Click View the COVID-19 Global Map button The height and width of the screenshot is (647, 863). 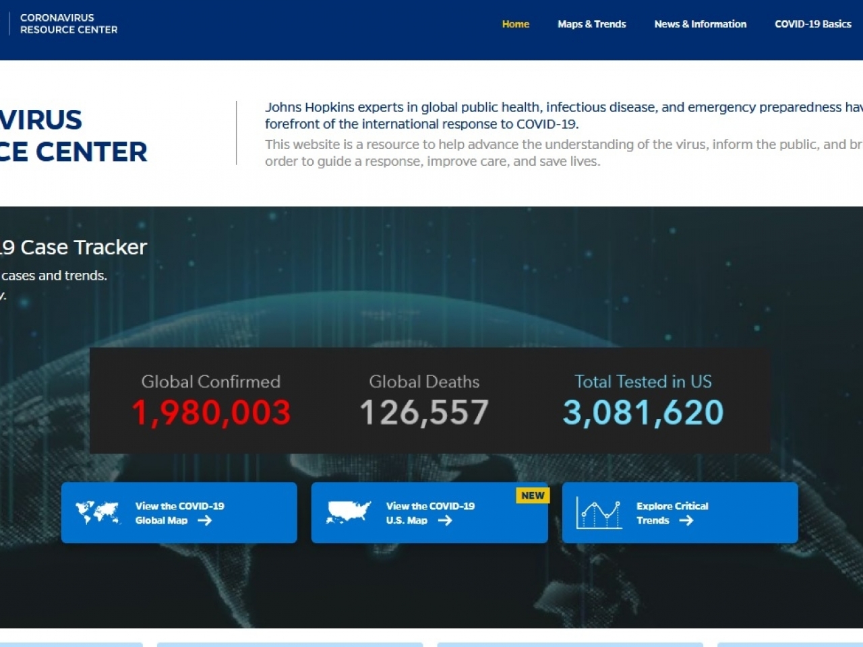pos(179,513)
